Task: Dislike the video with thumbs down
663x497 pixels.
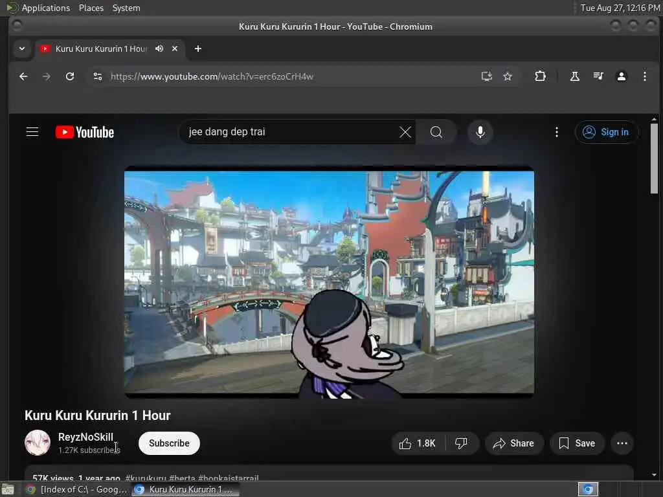Action: [461, 443]
